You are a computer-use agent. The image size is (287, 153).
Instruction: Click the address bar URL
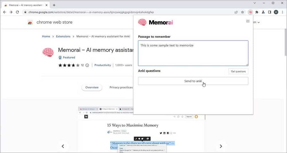91,12
